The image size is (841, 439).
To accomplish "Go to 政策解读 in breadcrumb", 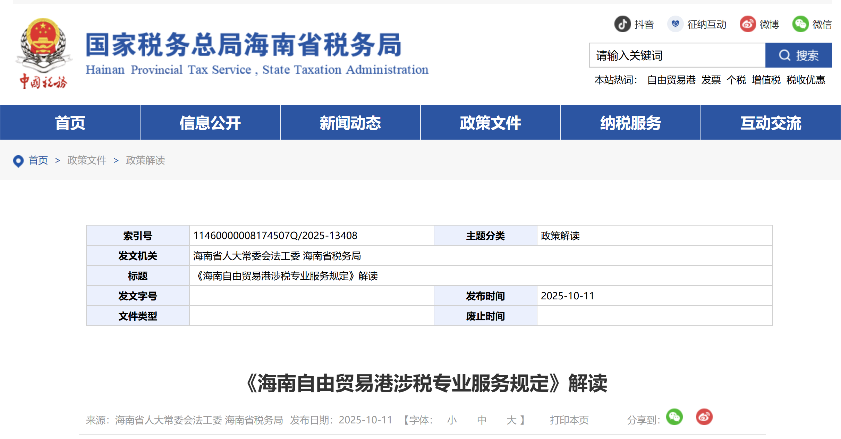I will tap(145, 160).
